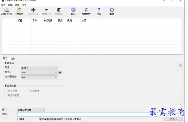Click the 标题 column header

coord(24,20)
